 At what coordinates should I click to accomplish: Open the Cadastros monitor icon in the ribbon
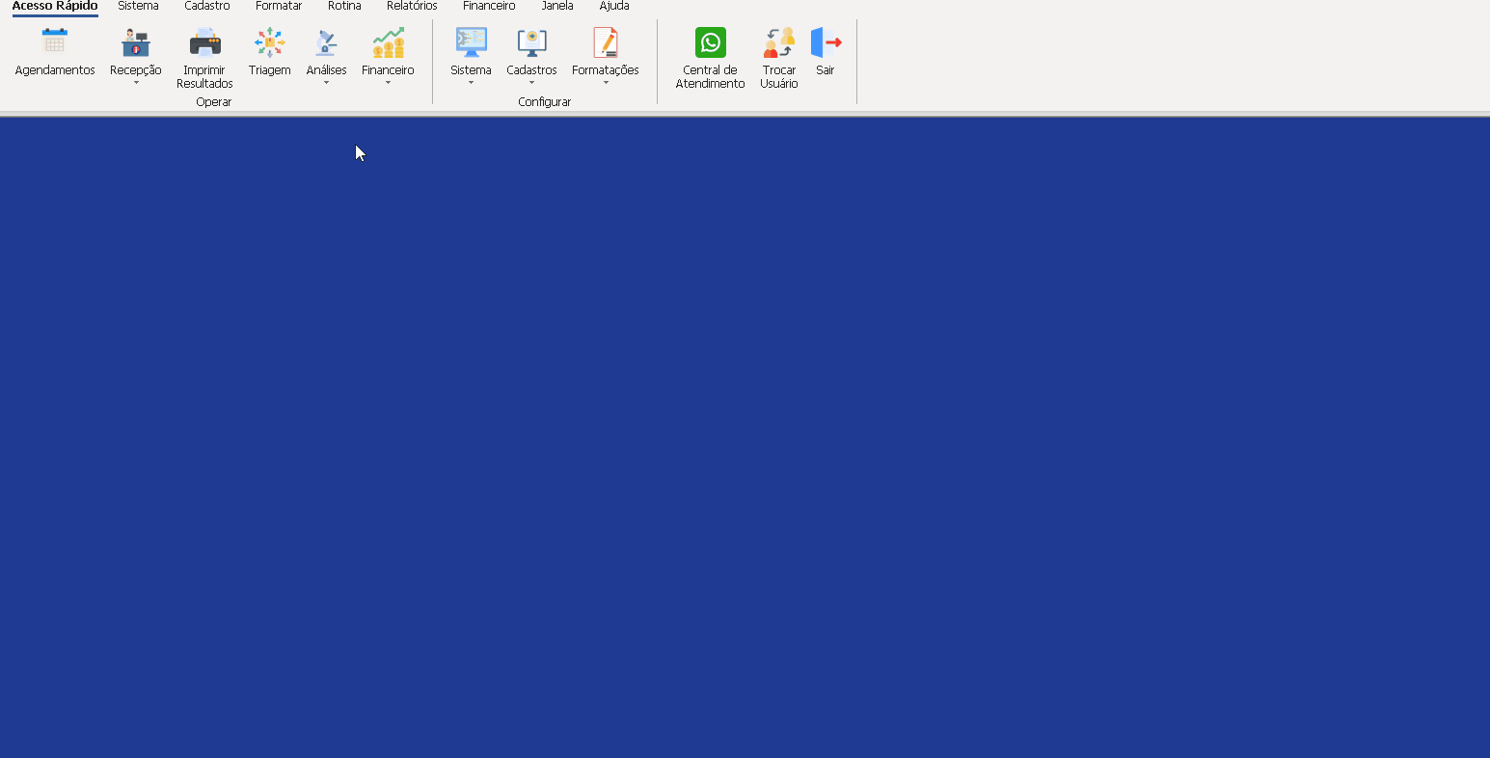tap(531, 42)
